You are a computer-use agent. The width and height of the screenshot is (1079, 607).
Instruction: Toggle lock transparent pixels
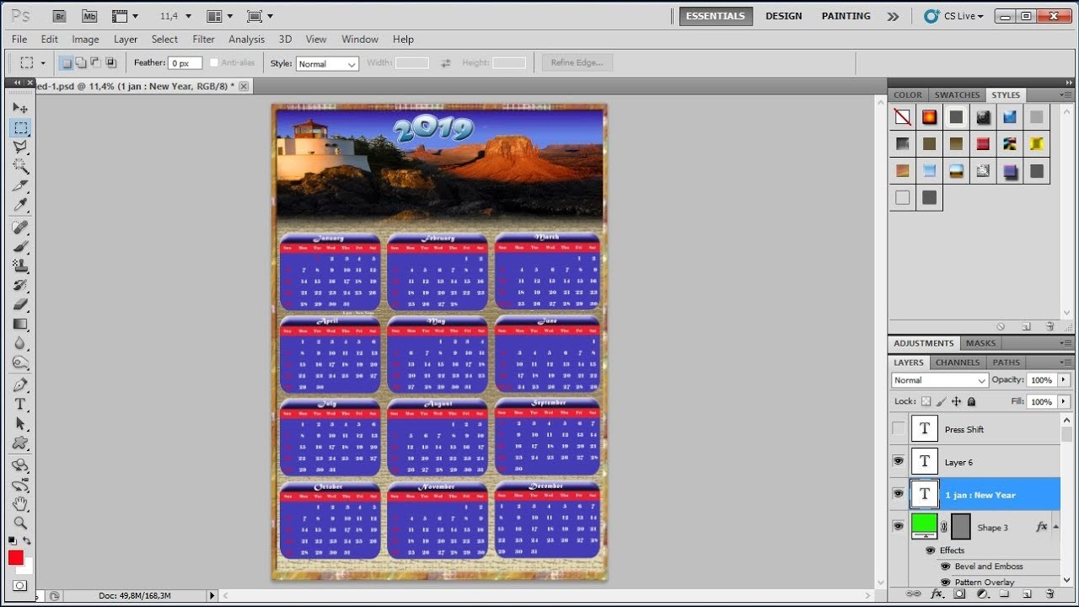click(x=926, y=402)
